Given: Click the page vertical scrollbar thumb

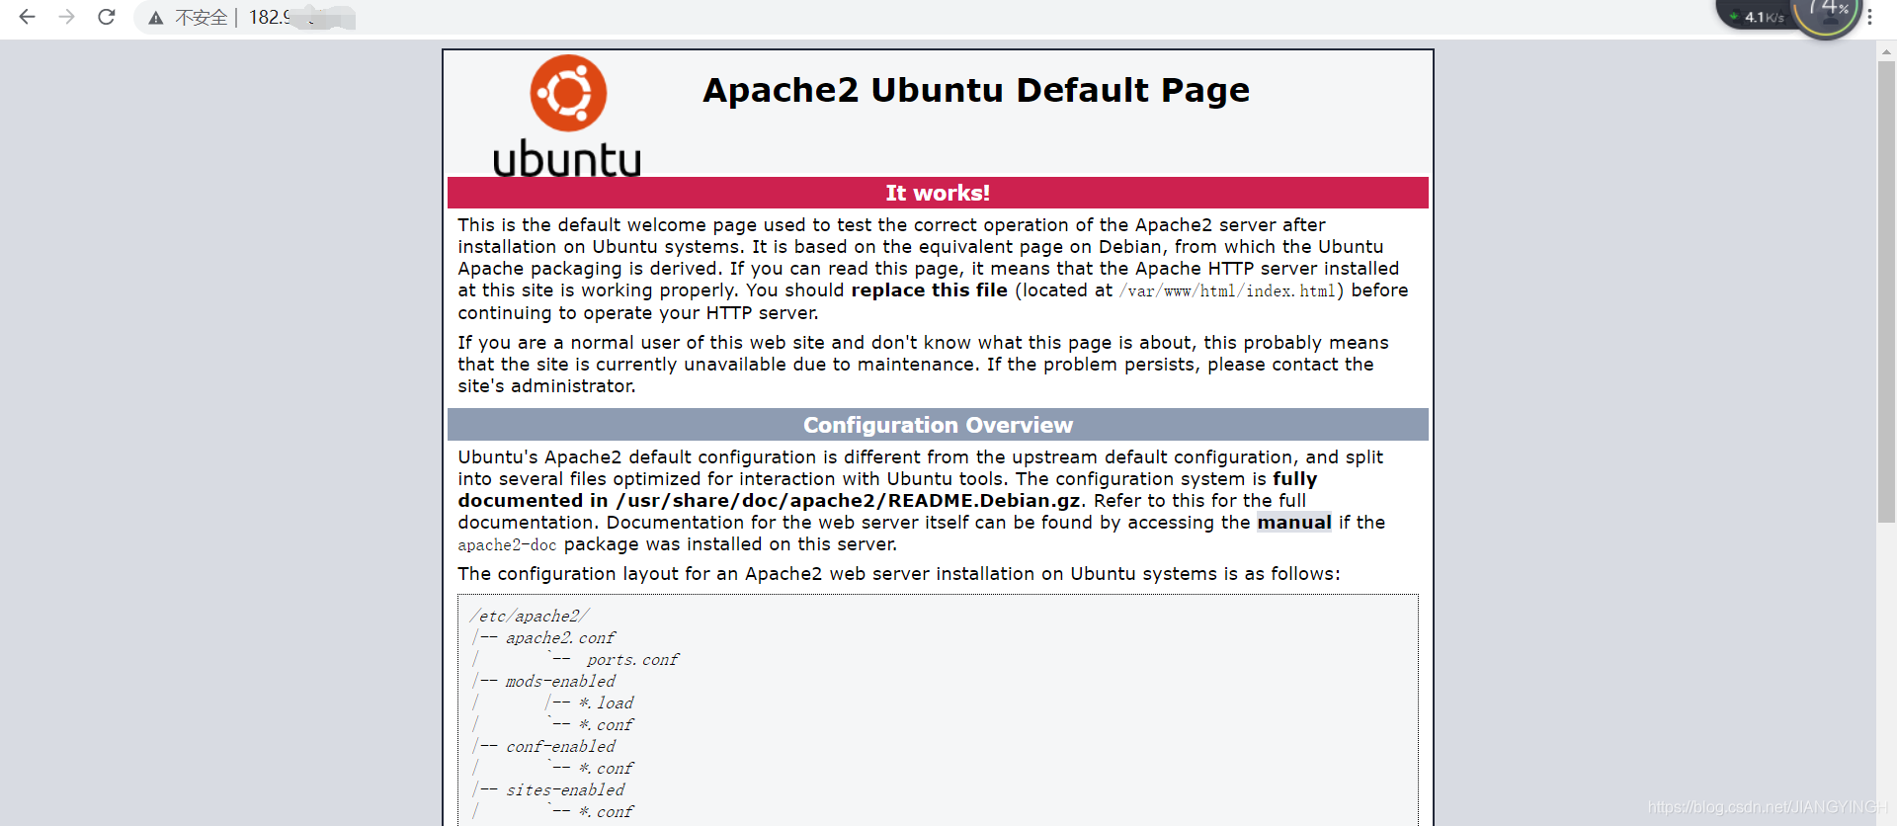Looking at the screenshot, I should point(1886,291).
